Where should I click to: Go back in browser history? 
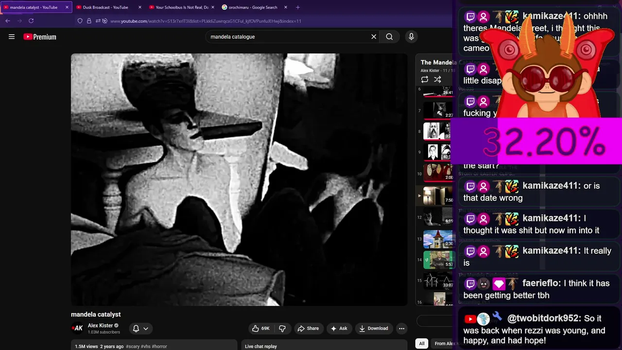(8, 21)
